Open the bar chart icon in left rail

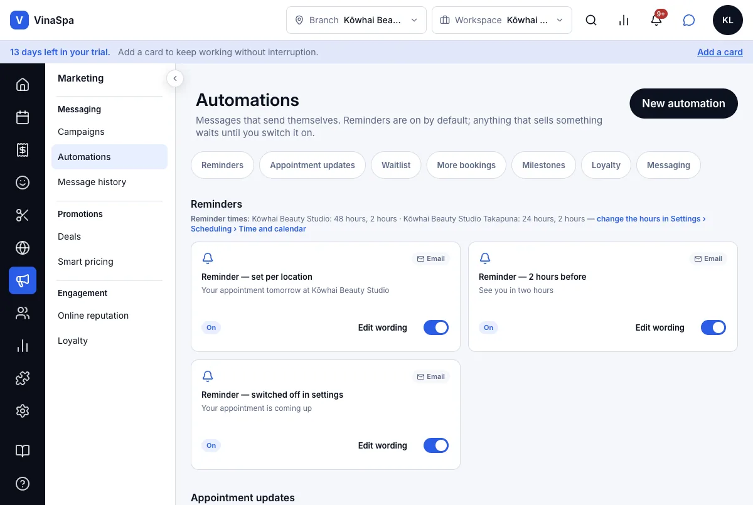[23, 346]
